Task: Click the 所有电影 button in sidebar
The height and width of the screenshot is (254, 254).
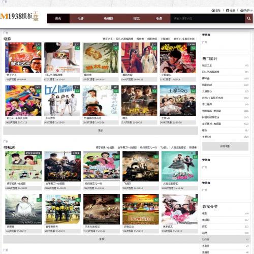Action: tap(225, 146)
